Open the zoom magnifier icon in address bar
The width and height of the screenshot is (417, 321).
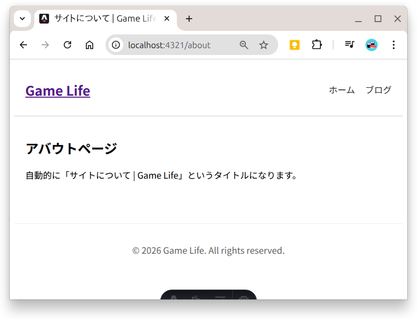point(244,45)
